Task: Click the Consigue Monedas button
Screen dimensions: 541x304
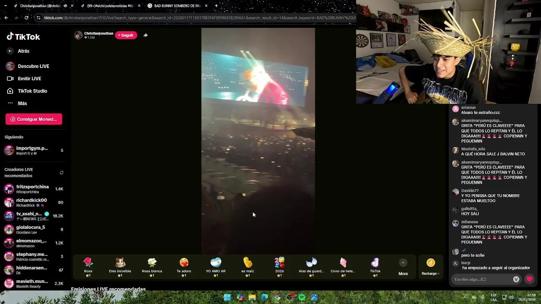Action: (34, 119)
